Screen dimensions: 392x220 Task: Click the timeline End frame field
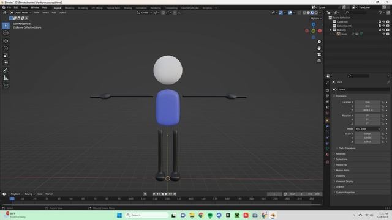[314, 194]
